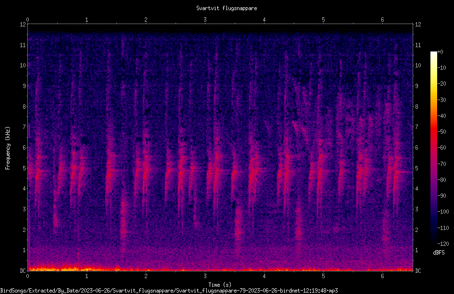Click the '-50' colorbar tick label
This screenshot has height=294, width=454.
pos(441,132)
